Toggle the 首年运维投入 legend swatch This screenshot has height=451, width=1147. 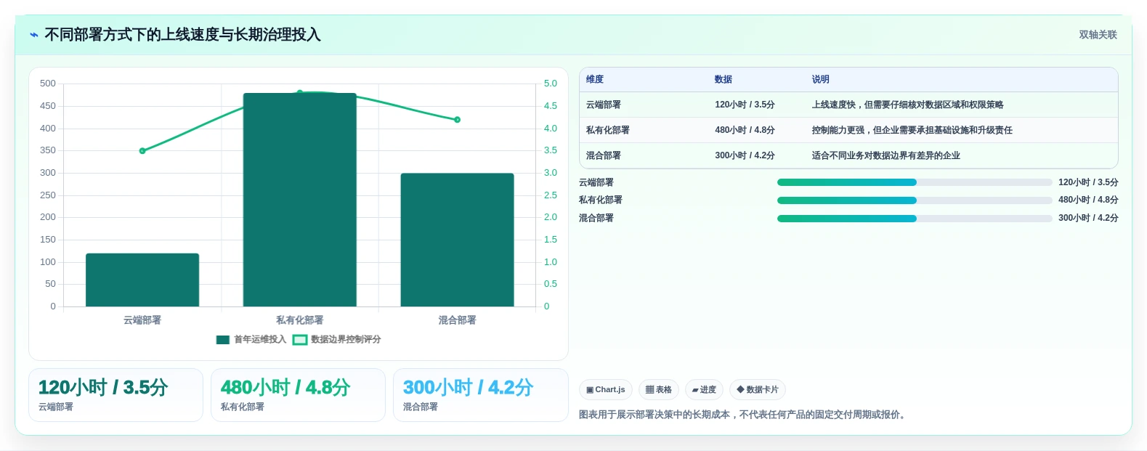[x=223, y=340]
